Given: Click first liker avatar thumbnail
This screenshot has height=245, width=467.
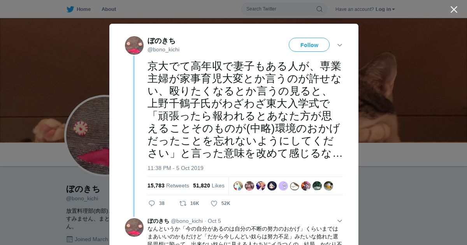Looking at the screenshot, I should (x=238, y=186).
